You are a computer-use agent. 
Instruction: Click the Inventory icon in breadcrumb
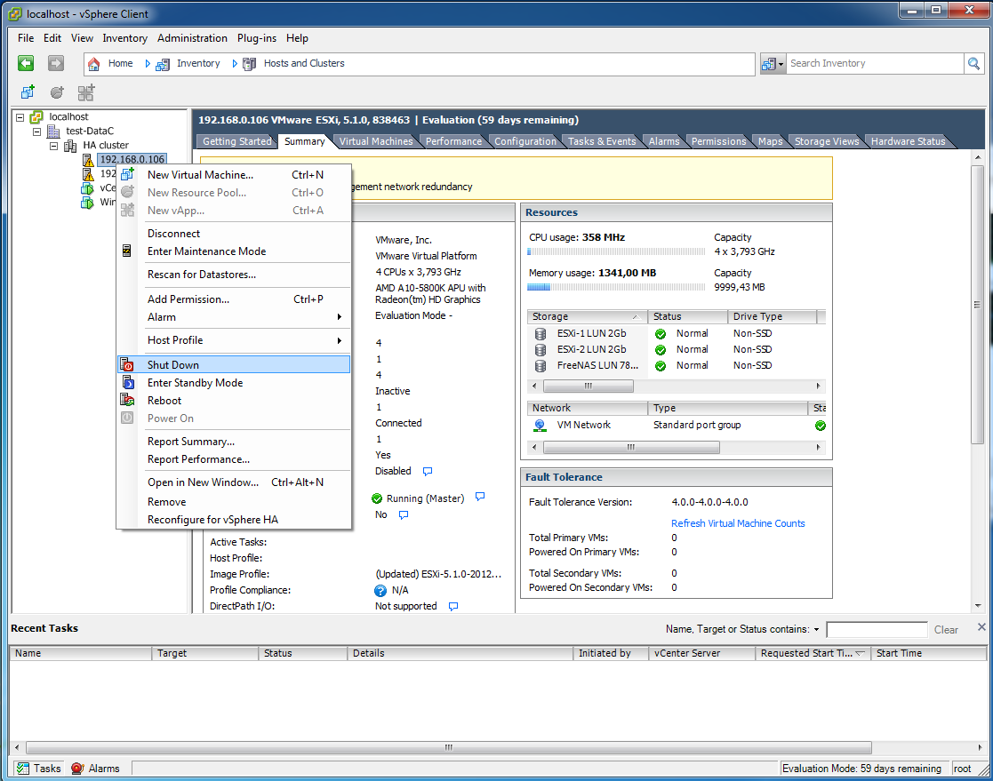pyautogui.click(x=163, y=64)
